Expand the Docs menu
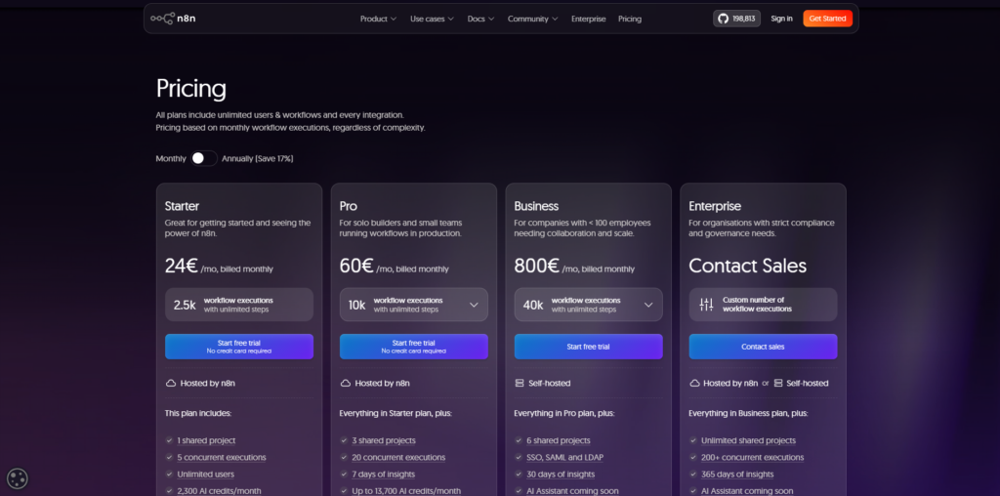This screenshot has height=496, width=1000. 480,20
